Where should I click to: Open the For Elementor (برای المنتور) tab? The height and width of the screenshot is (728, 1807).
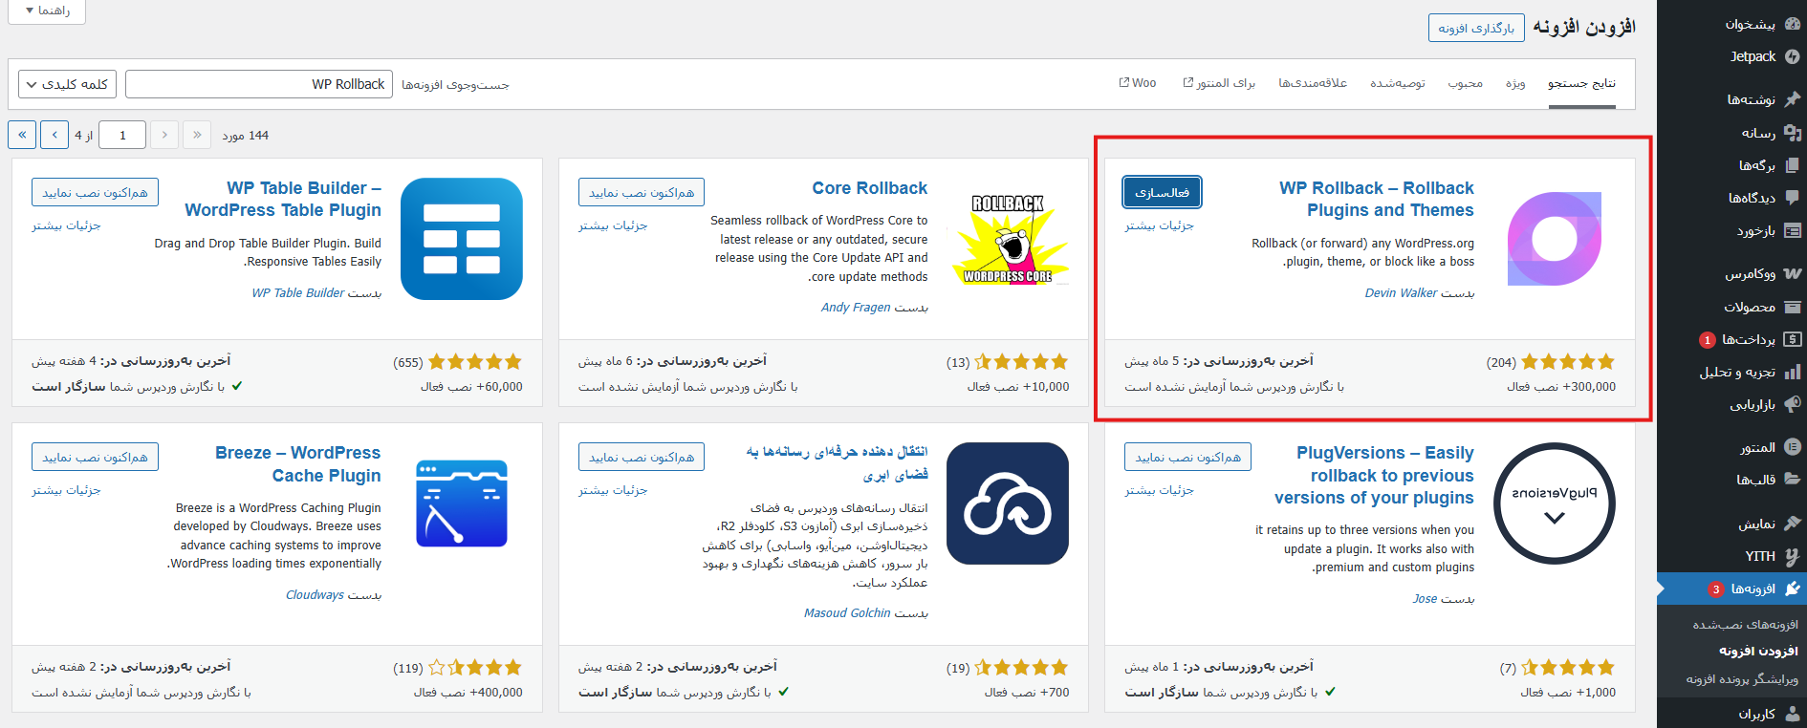1219,84
